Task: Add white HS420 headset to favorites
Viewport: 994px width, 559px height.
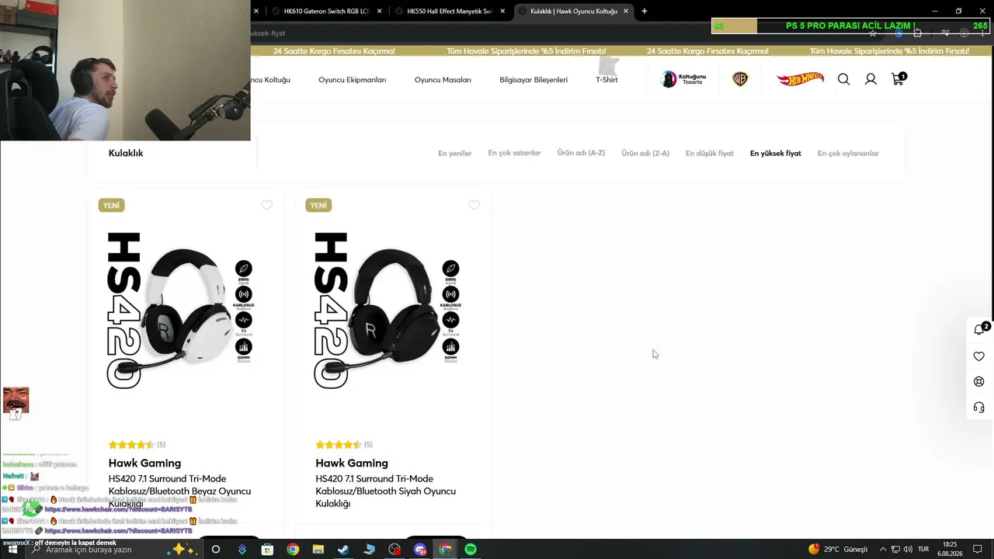Action: point(267,205)
